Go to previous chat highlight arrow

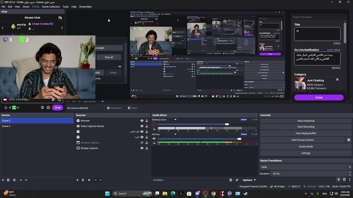tap(2, 28)
